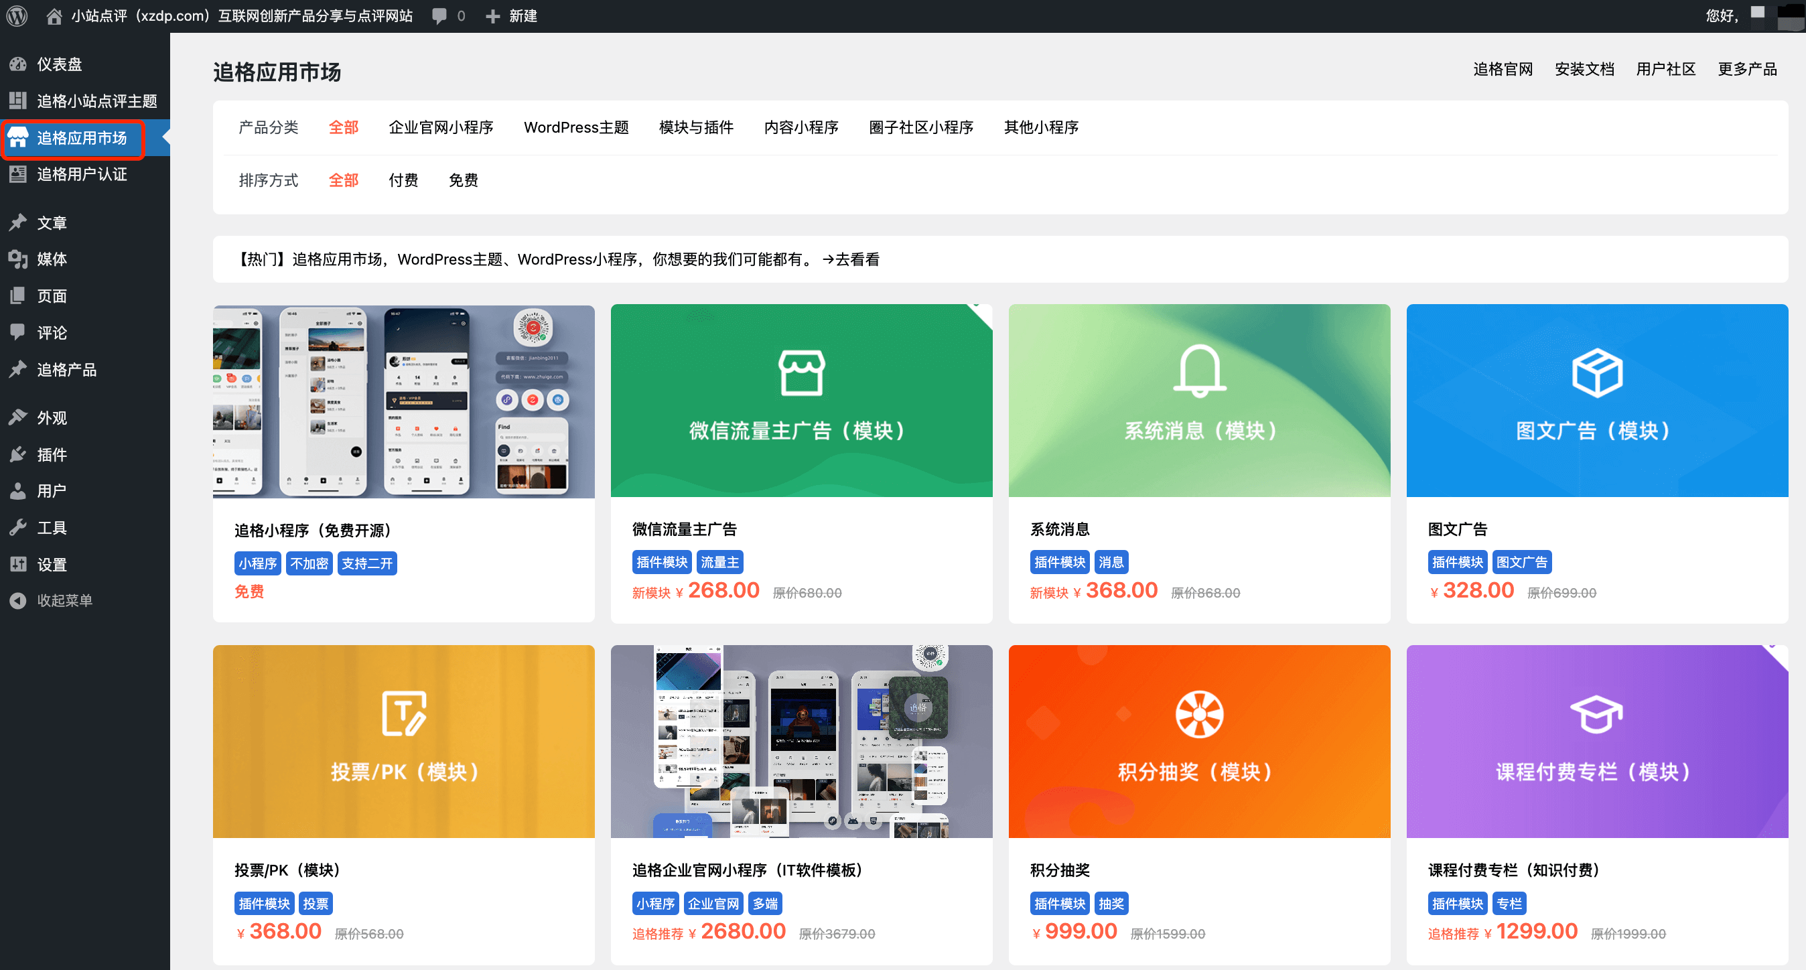Screen dimensions: 1806x970
Task: Open 图文广告 blue cube thumbnail
Action: tap(1597, 401)
